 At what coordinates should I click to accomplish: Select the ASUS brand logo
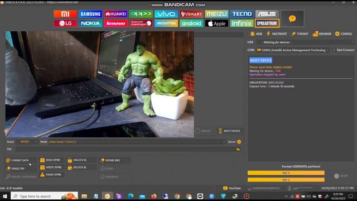(x=267, y=14)
